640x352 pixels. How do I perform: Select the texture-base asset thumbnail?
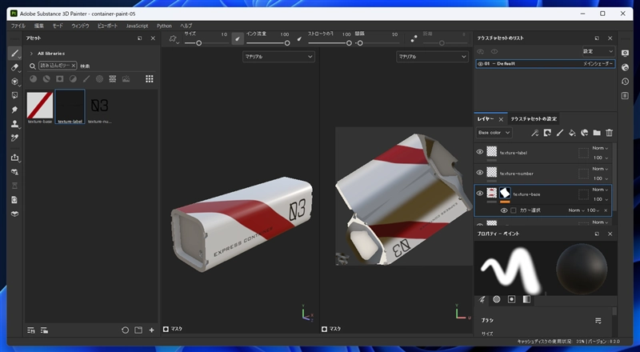point(39,105)
